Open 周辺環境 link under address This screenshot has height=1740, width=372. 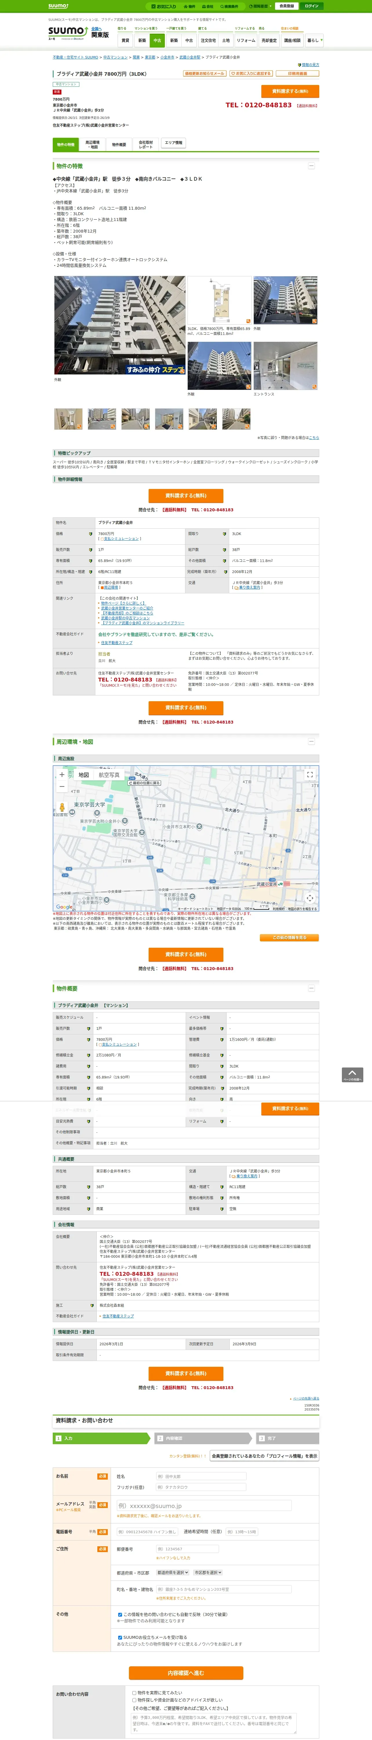110,588
